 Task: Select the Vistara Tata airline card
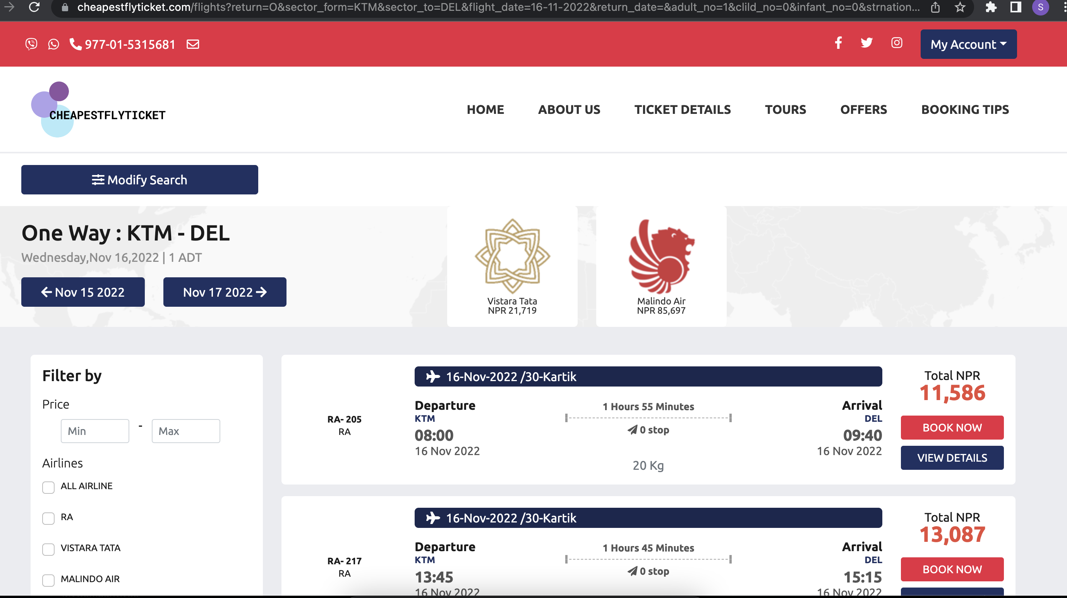coord(512,266)
